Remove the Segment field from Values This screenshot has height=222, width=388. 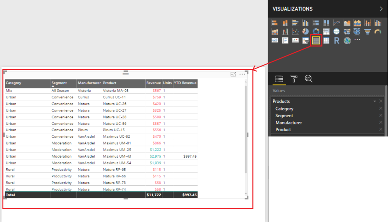(381, 116)
